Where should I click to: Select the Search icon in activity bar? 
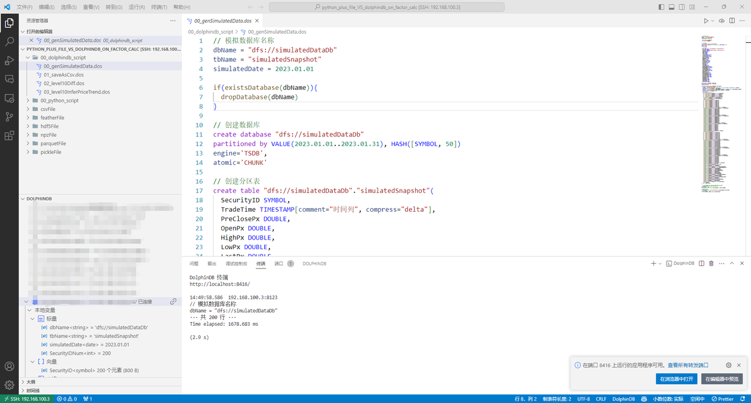9,41
